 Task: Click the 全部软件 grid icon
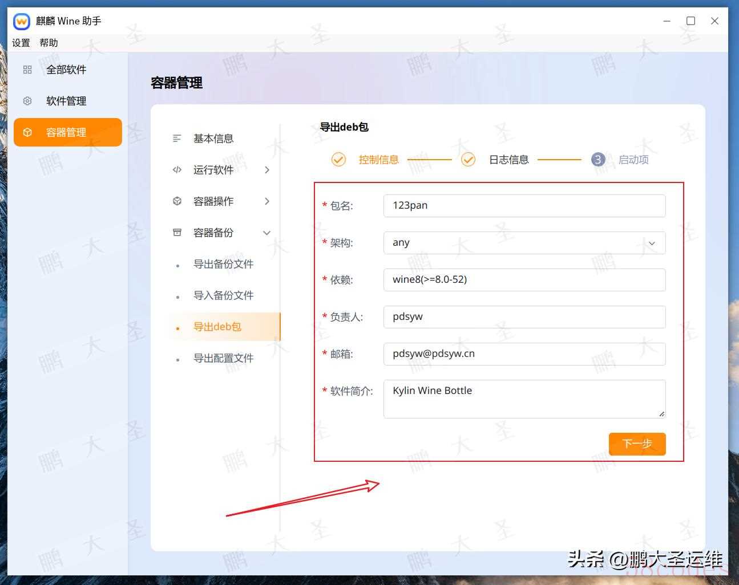tap(27, 70)
